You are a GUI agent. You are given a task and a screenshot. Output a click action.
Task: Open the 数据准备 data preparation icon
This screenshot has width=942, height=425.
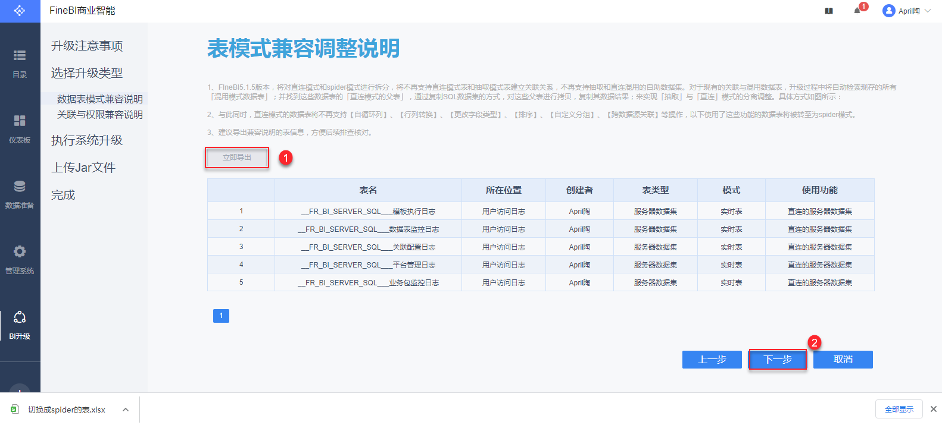click(x=20, y=186)
